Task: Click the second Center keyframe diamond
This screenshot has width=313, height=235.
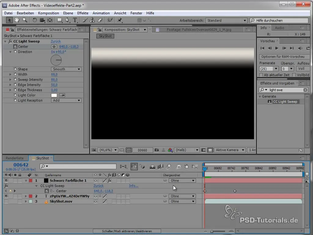Action: (235, 191)
